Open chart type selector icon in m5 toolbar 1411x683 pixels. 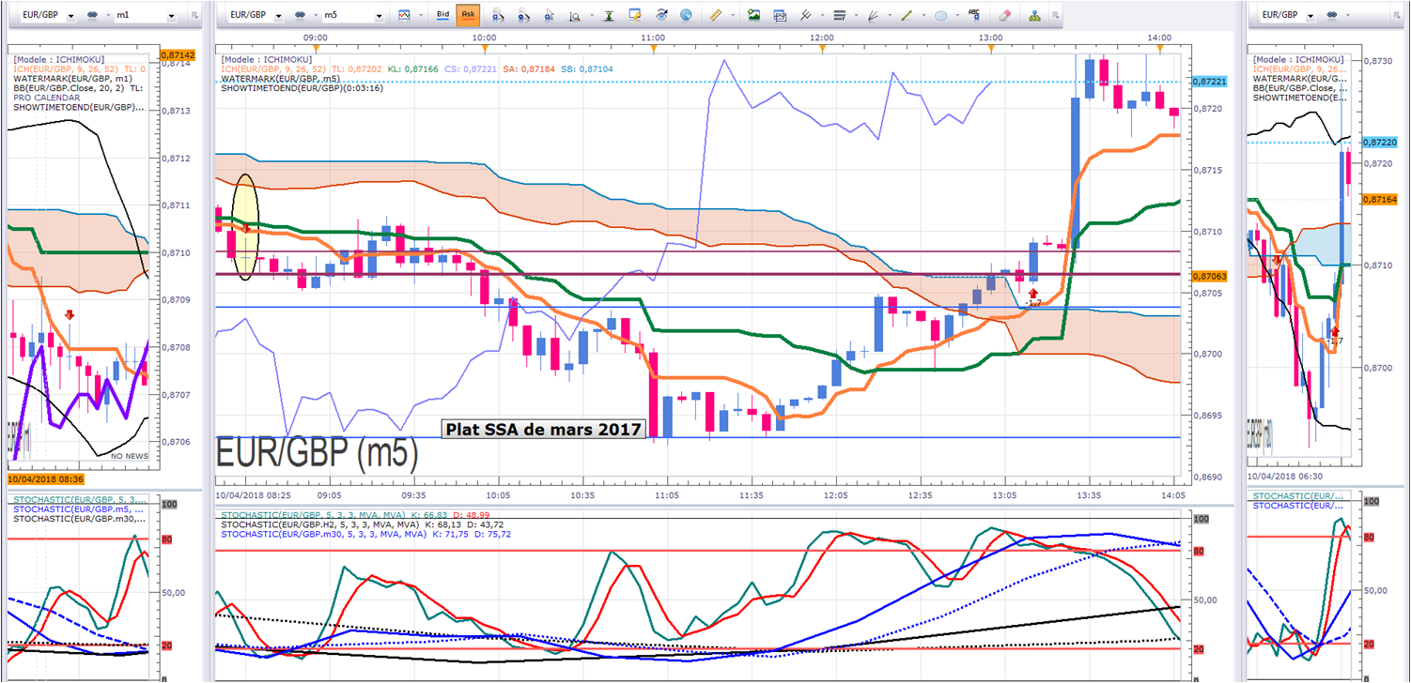404,15
